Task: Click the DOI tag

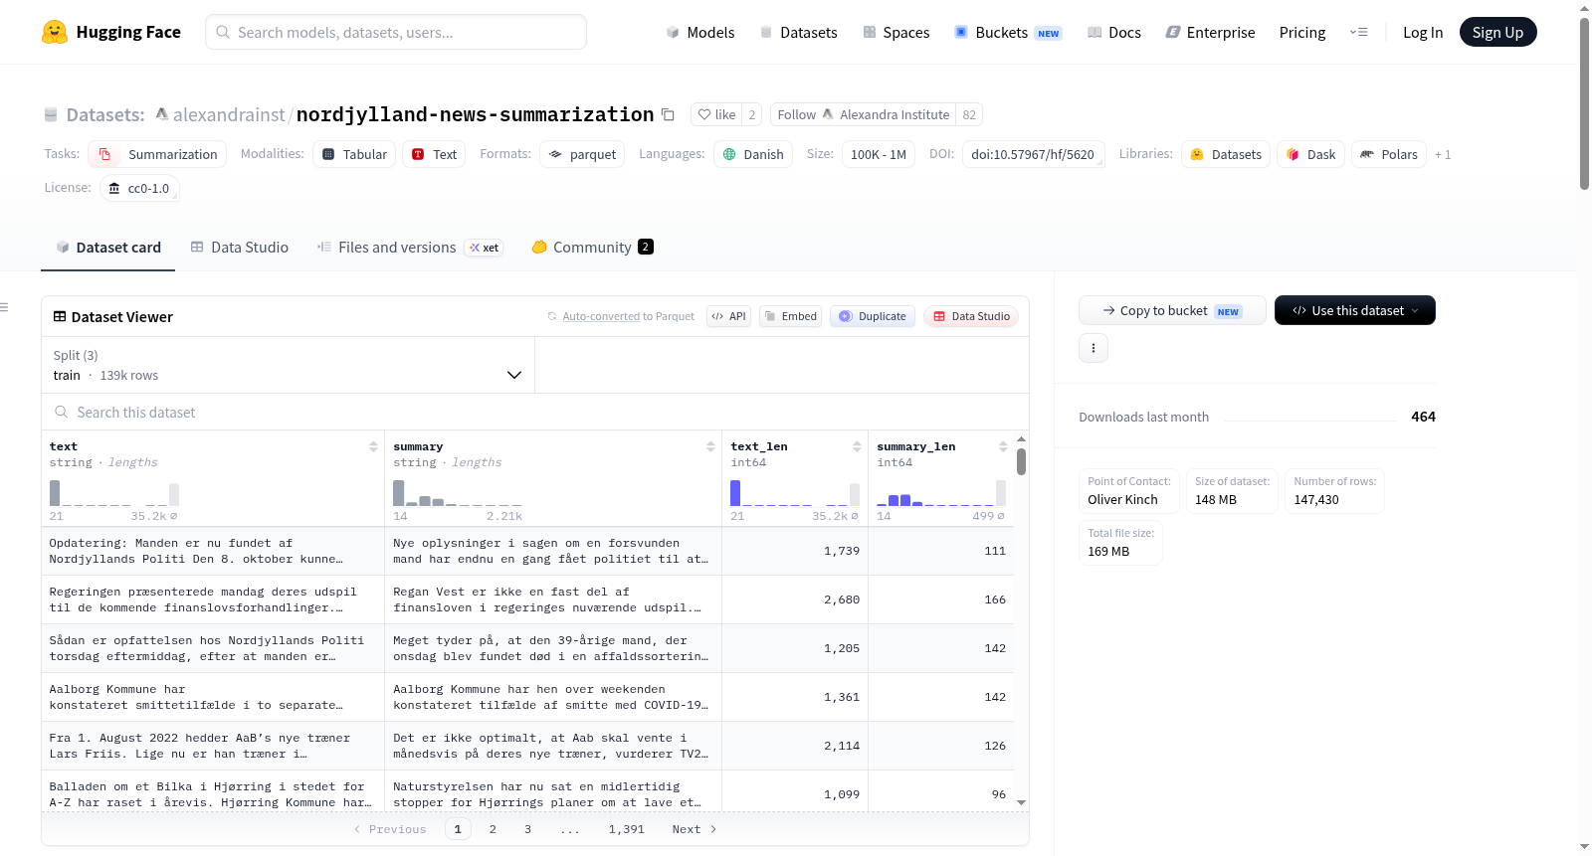Action: click(x=1033, y=154)
